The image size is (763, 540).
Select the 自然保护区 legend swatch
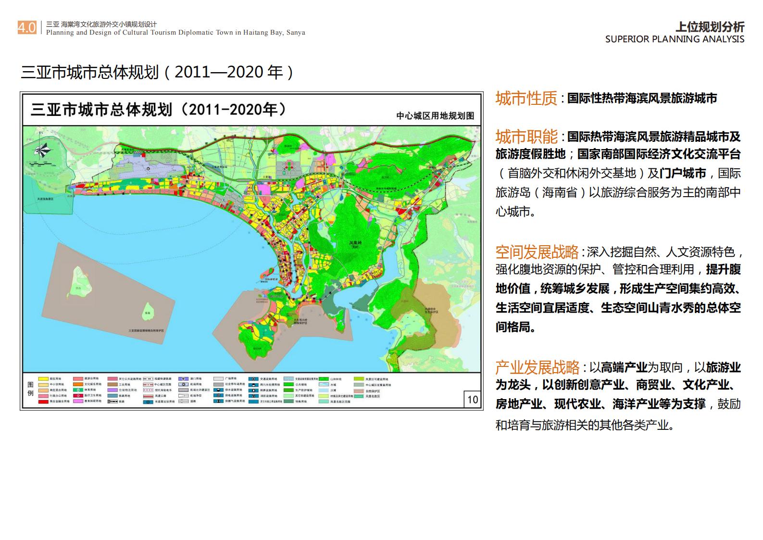tap(359, 390)
